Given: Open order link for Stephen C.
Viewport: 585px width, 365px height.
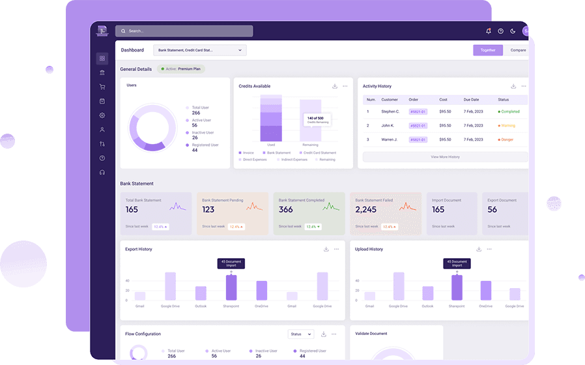Looking at the screenshot, I should click(418, 111).
